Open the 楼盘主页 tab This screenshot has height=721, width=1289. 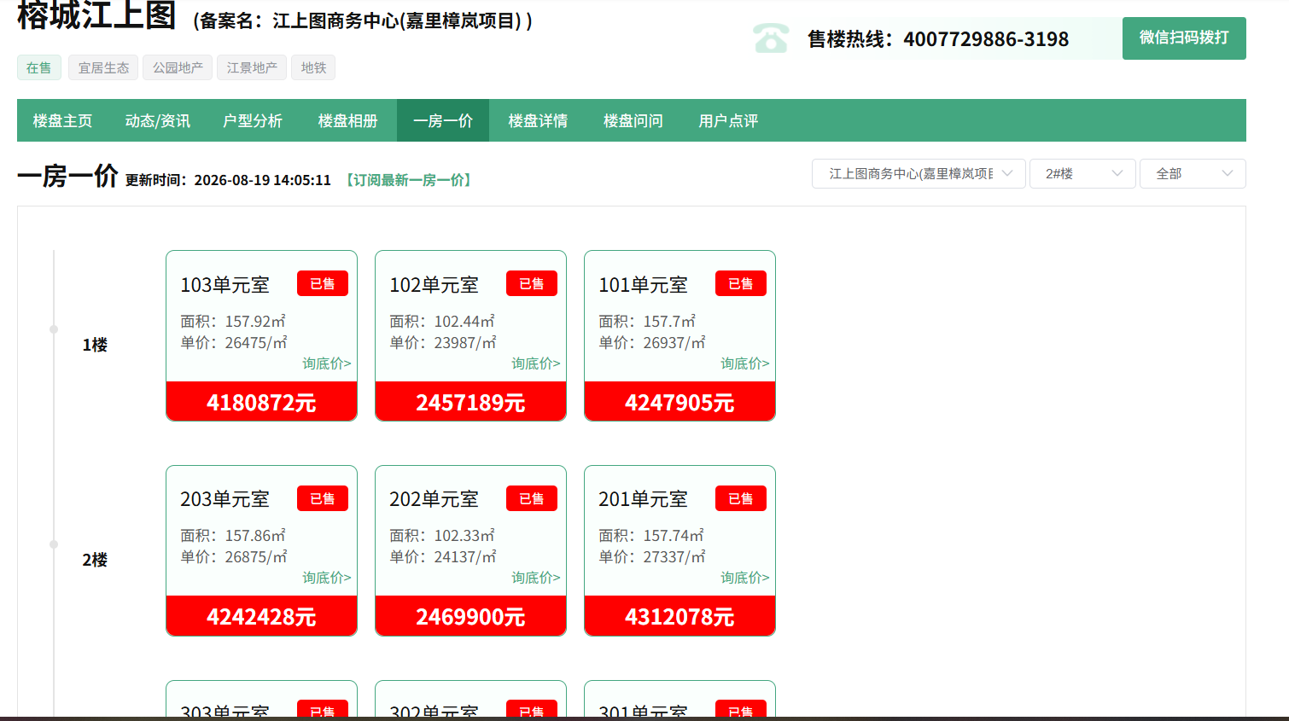coord(62,121)
